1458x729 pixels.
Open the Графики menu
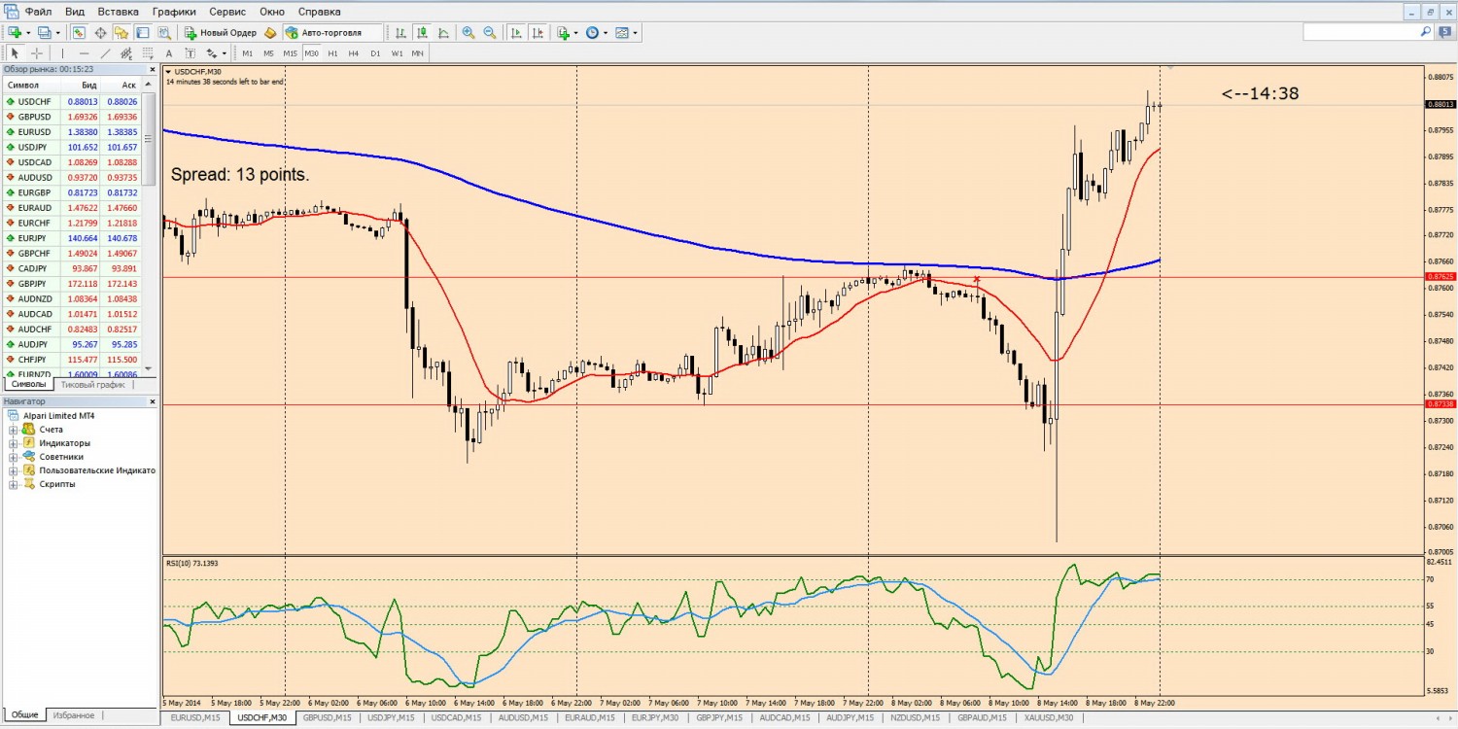[174, 12]
